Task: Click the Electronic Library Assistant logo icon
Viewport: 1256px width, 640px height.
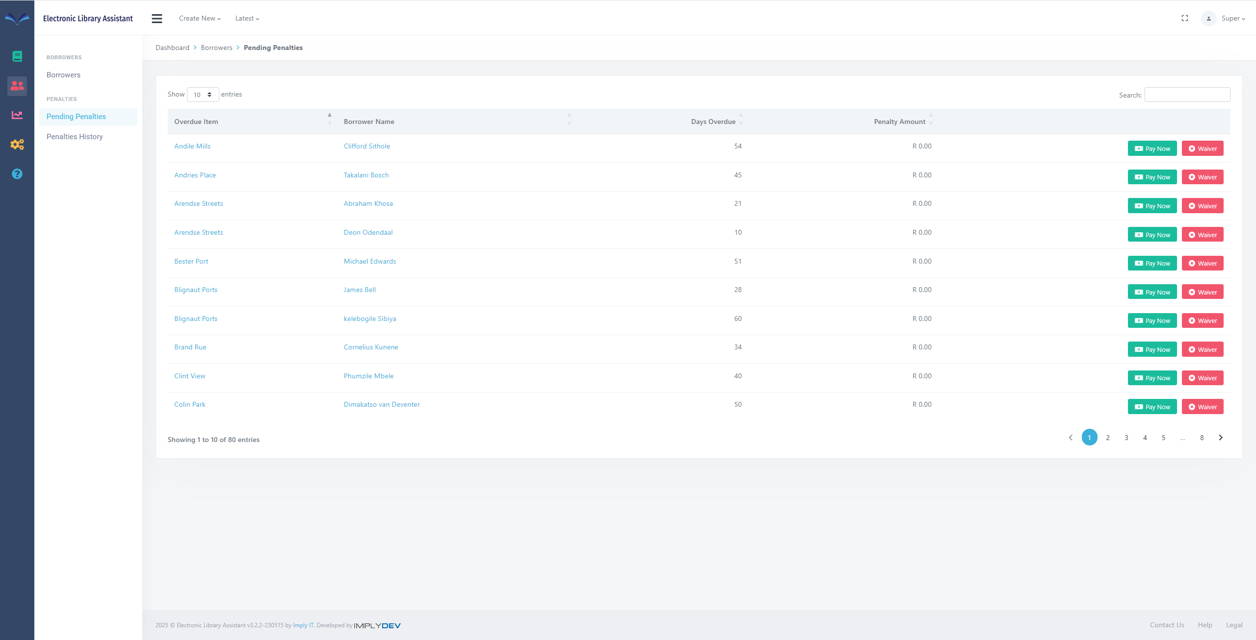Action: 17,20
